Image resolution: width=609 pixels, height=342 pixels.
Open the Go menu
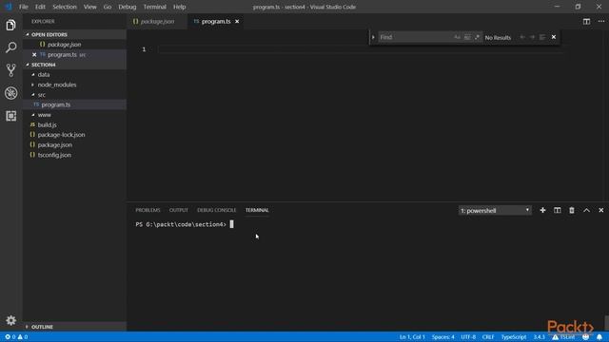(108, 7)
